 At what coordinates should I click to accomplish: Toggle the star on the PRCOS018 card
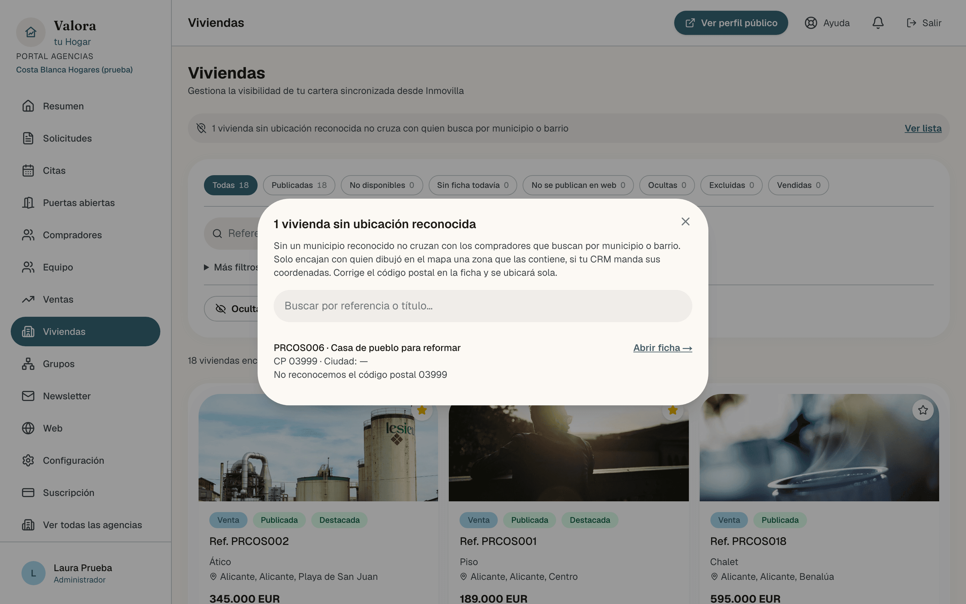(923, 410)
